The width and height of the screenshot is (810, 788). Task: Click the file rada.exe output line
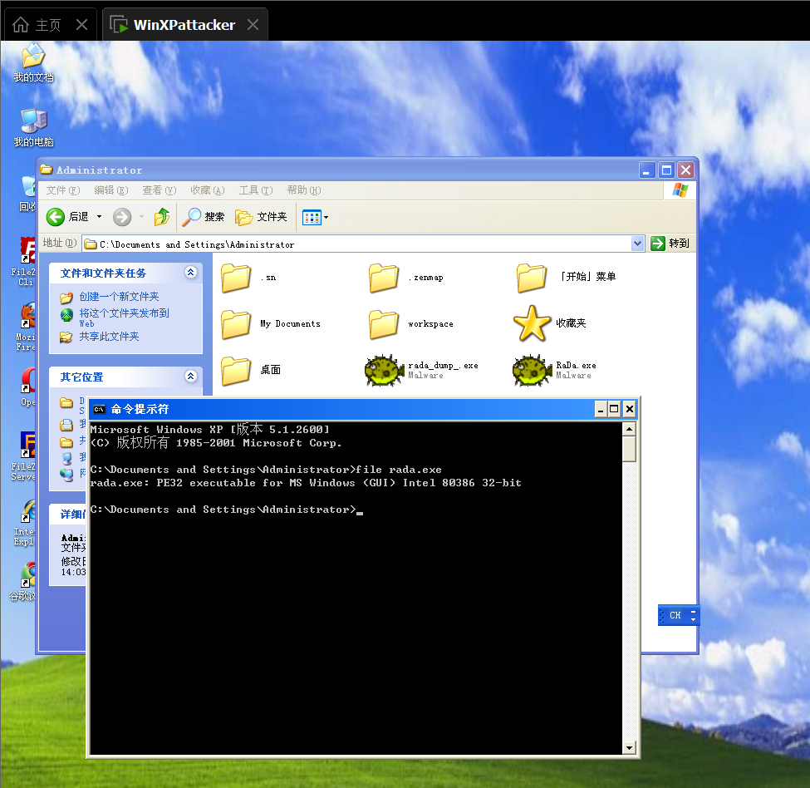click(x=305, y=483)
